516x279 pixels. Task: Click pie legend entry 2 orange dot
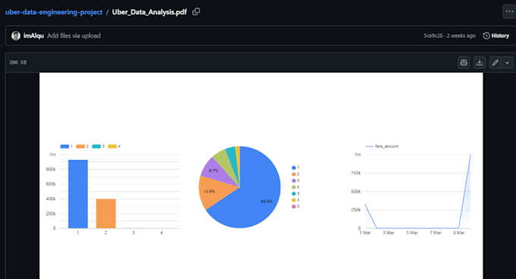[294, 174]
